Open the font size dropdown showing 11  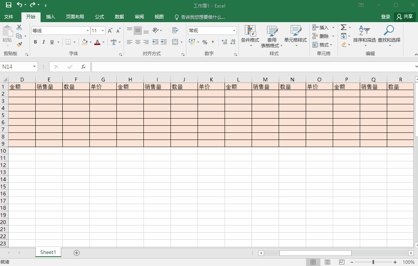[103, 31]
